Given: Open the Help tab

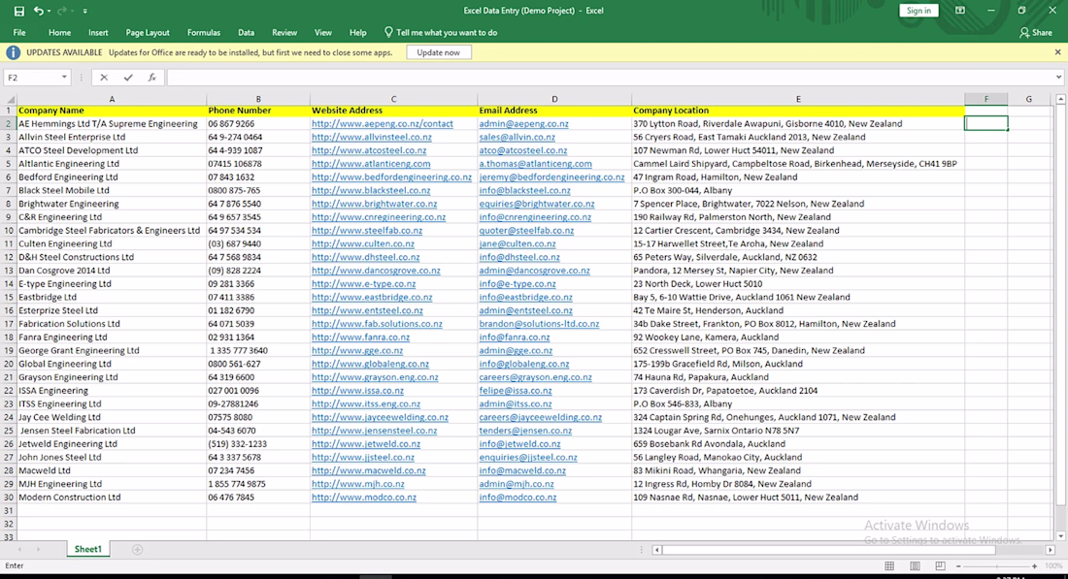Looking at the screenshot, I should click(x=357, y=33).
